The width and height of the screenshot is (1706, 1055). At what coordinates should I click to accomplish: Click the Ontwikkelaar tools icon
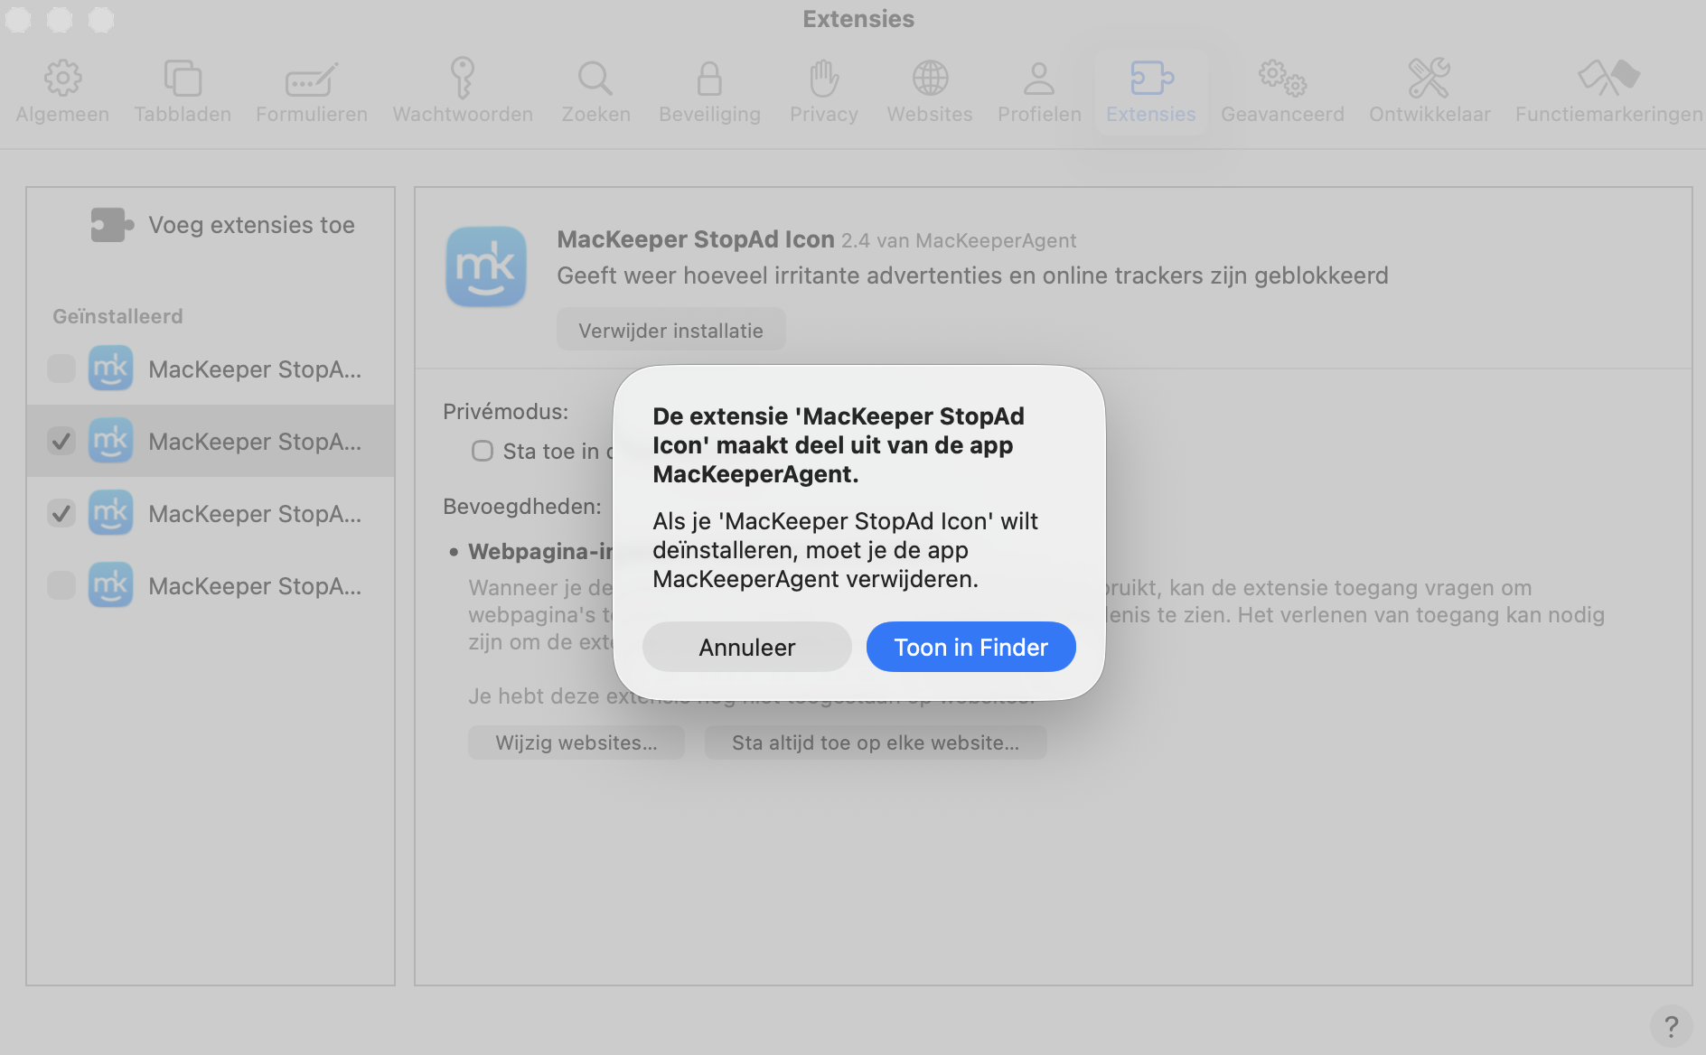[1429, 89]
